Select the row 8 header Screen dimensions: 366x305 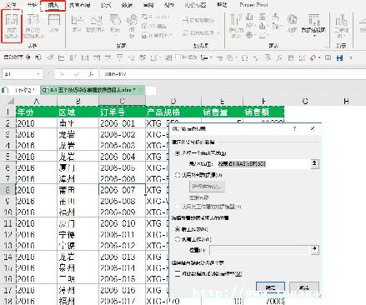tap(8, 190)
